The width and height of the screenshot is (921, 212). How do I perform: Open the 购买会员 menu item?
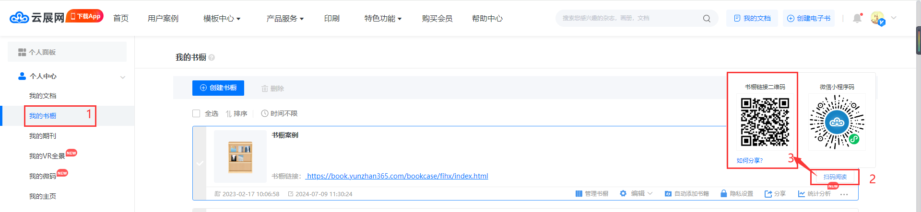(437, 18)
